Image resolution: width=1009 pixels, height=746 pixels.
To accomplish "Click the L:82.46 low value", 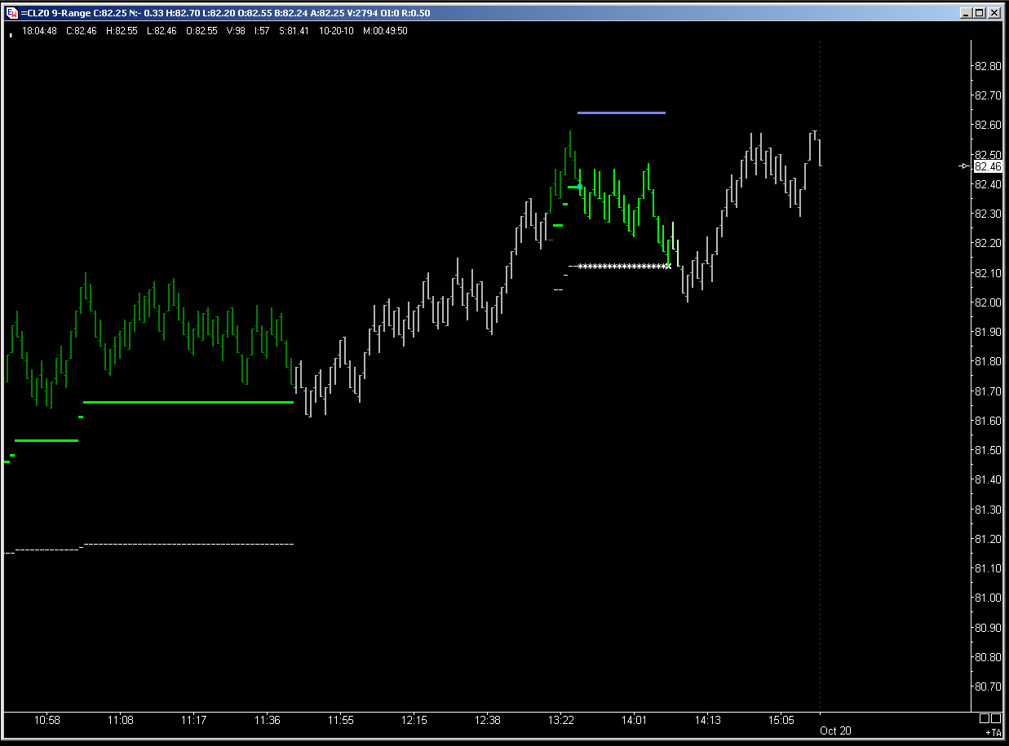I will [x=162, y=31].
